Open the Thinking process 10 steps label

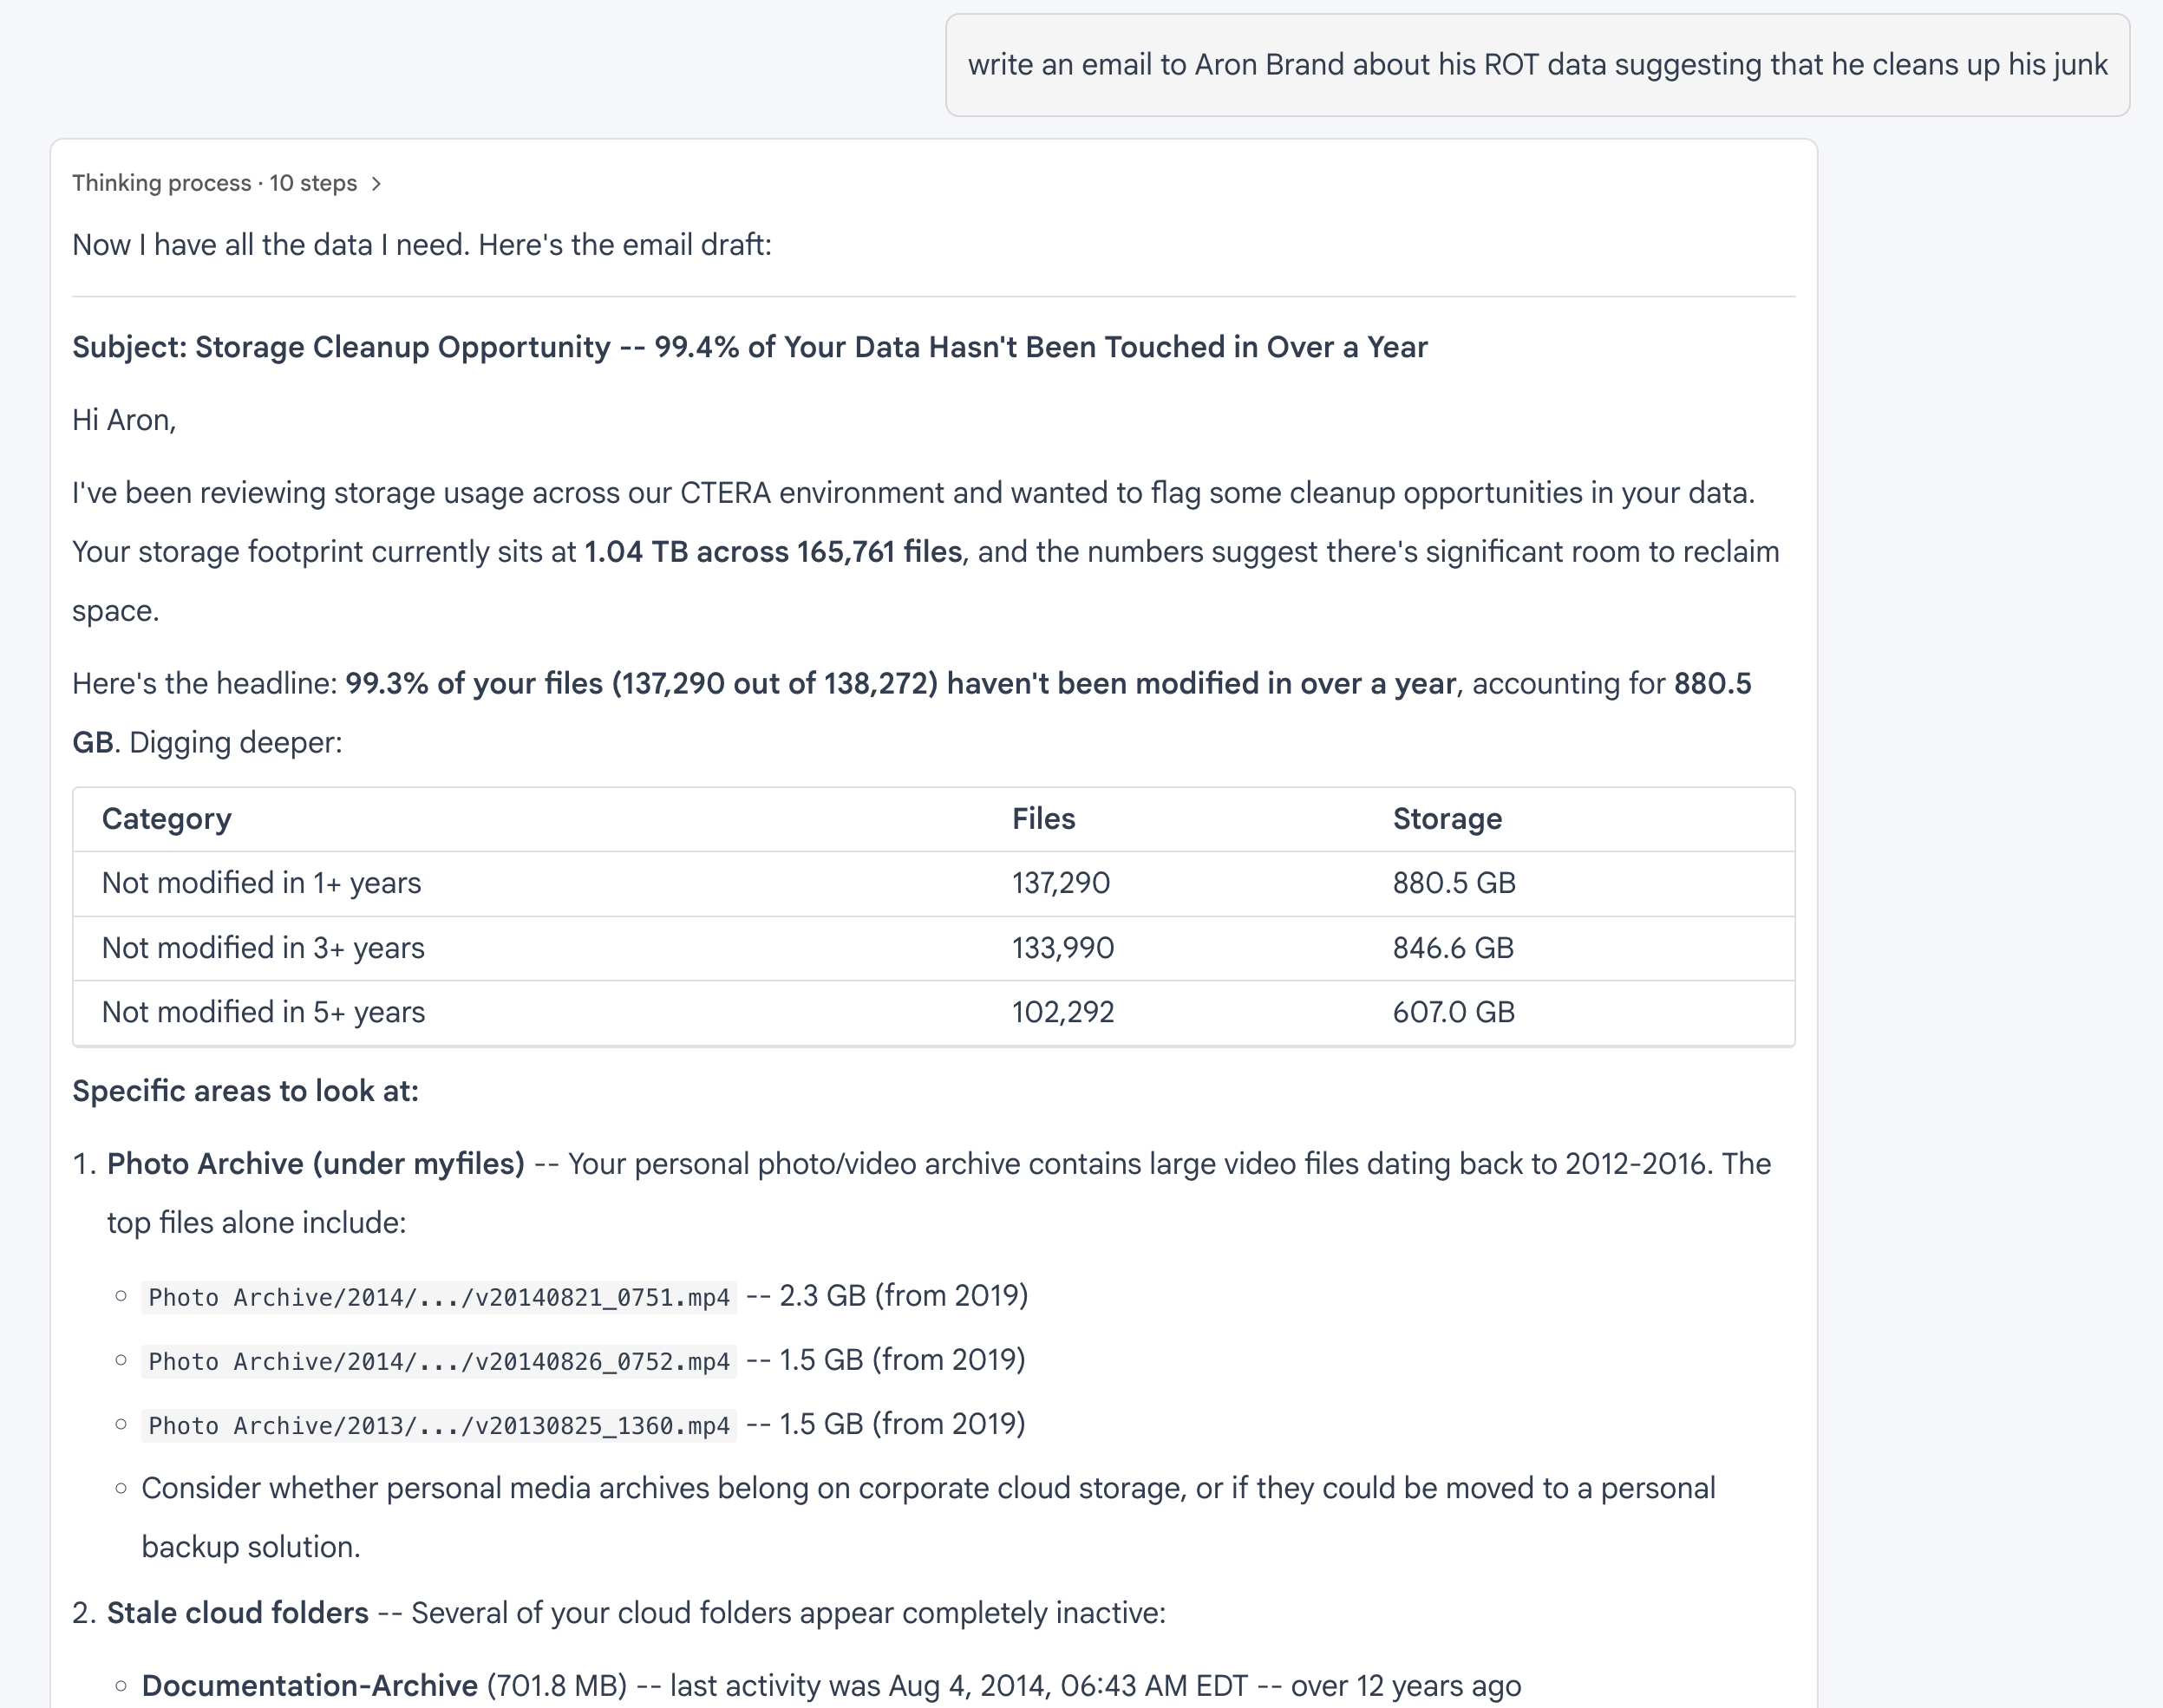coord(214,184)
